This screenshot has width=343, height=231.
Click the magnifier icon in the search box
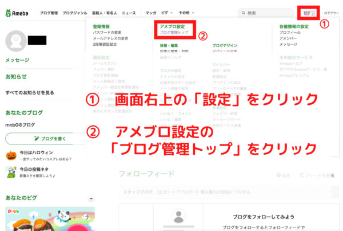[244, 13]
